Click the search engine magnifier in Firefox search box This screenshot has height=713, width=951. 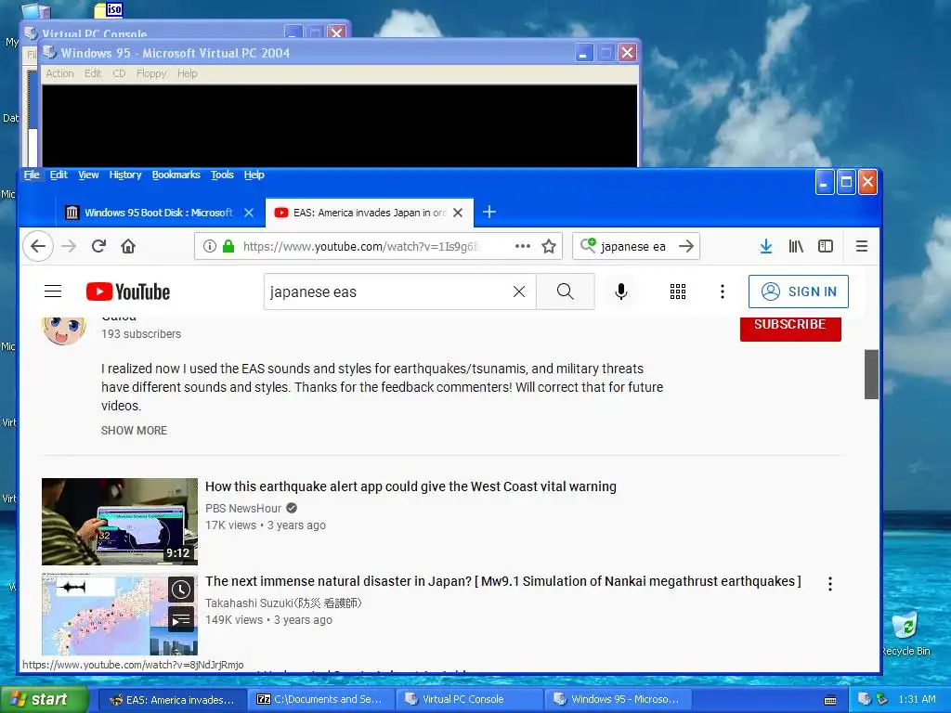coord(588,245)
